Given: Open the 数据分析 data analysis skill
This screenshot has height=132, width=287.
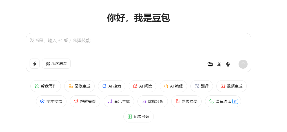Looking at the screenshot, I should coord(153,101).
